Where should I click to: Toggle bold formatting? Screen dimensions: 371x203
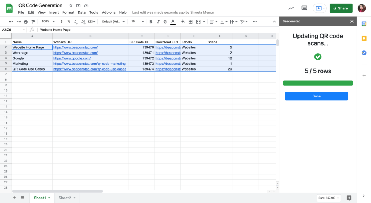coord(151,21)
